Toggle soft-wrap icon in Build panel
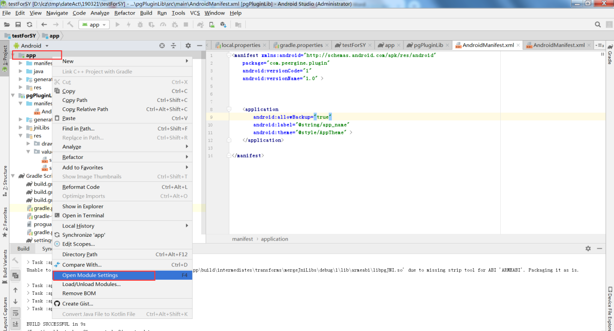The width and height of the screenshot is (614, 331). 15,313
